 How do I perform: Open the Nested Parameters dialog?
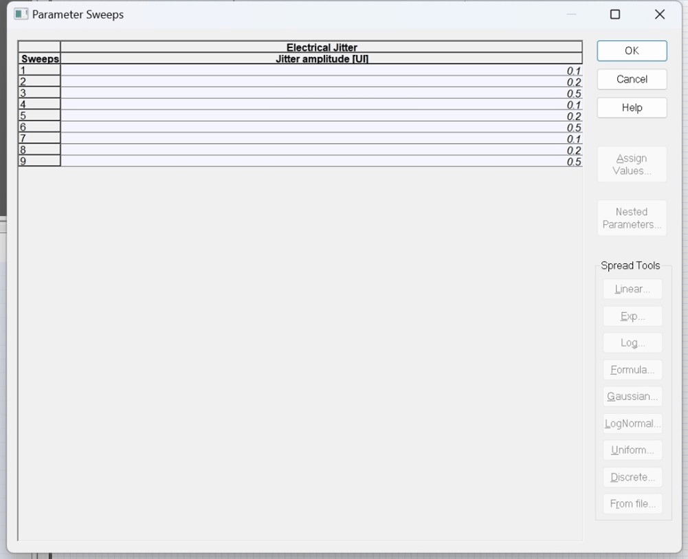pos(632,218)
